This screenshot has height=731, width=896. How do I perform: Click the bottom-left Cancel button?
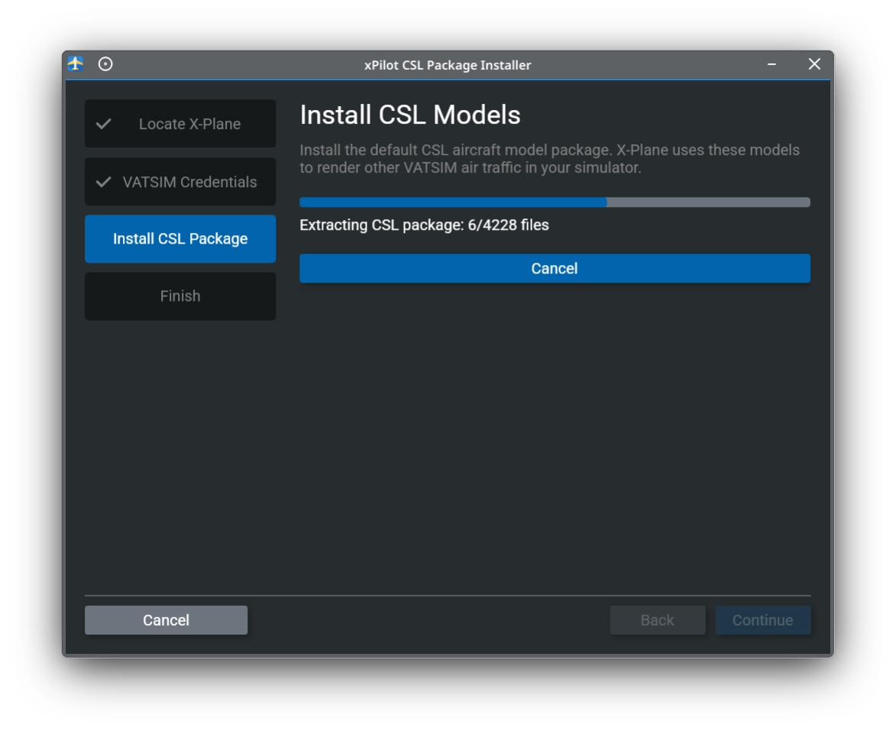point(166,619)
